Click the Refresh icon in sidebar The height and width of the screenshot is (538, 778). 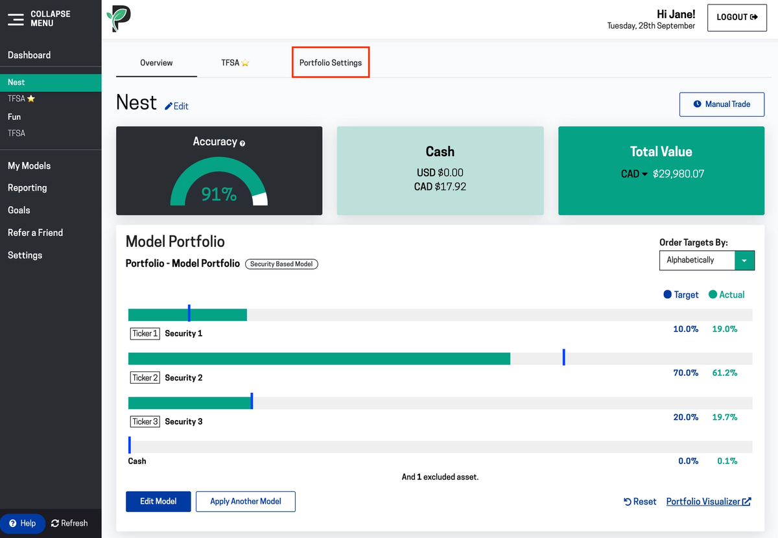pyautogui.click(x=55, y=523)
